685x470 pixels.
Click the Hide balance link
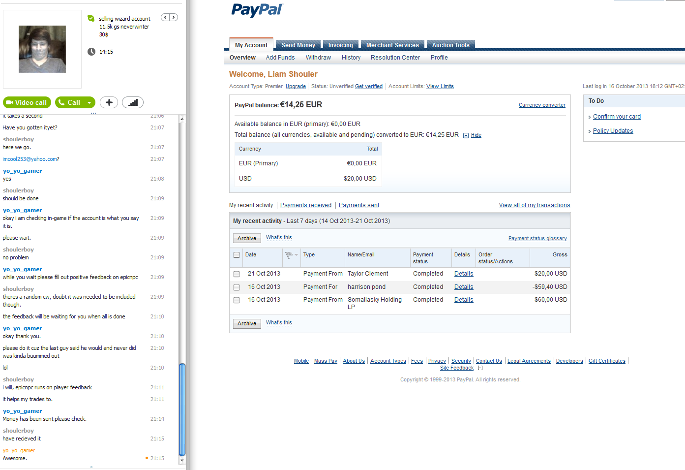(476, 135)
